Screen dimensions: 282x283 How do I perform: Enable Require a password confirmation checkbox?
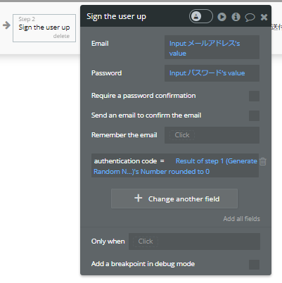(254, 96)
